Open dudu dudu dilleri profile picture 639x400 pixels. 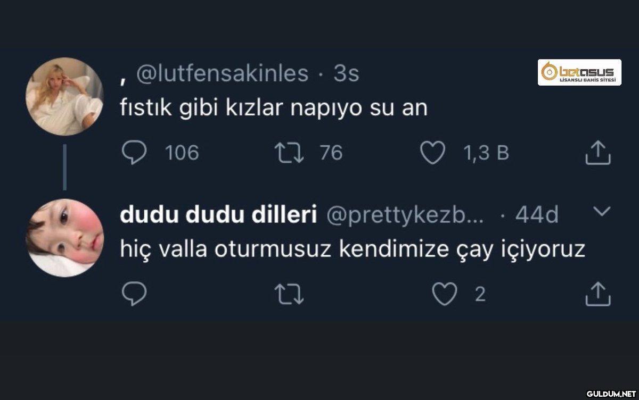coord(65,238)
